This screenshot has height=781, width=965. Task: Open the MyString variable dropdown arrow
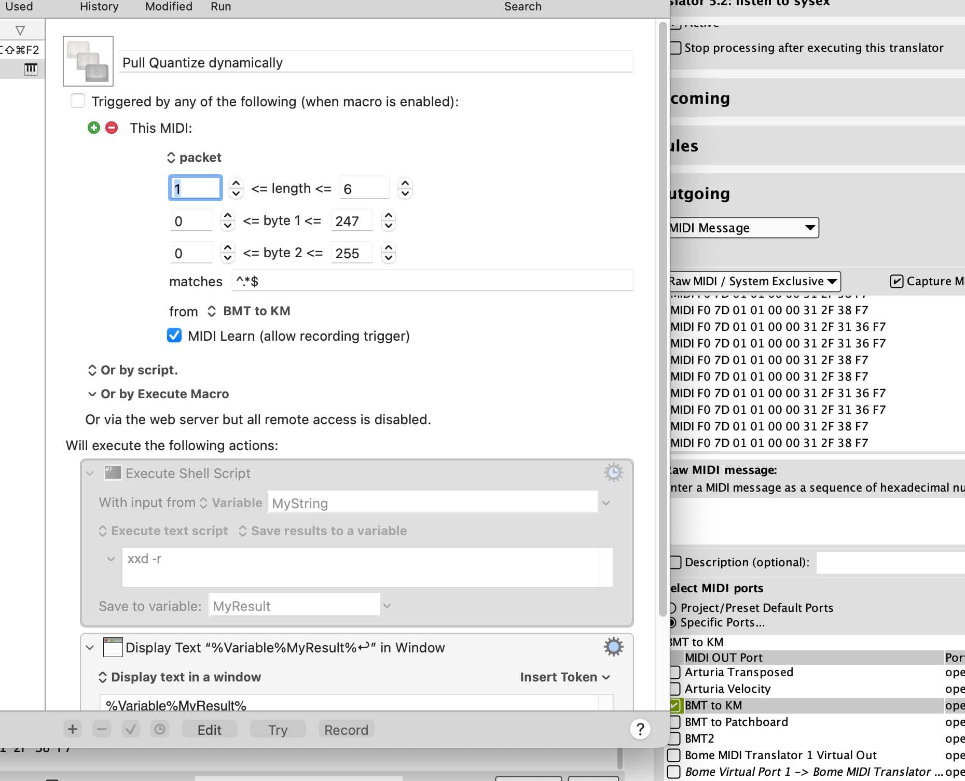tap(606, 503)
